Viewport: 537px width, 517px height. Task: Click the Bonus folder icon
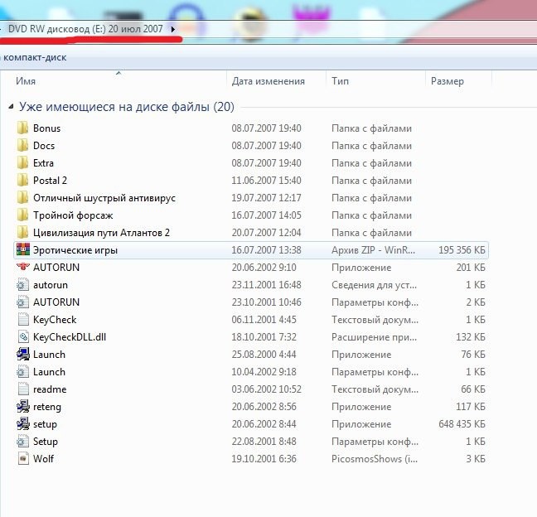point(23,128)
